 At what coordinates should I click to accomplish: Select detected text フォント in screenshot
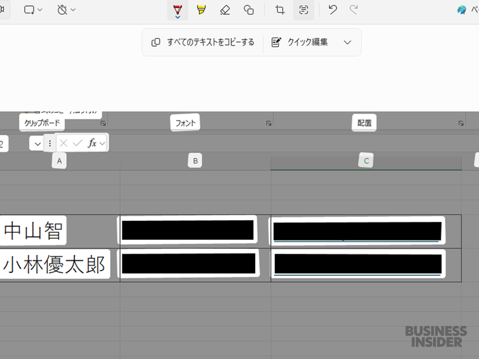[185, 123]
